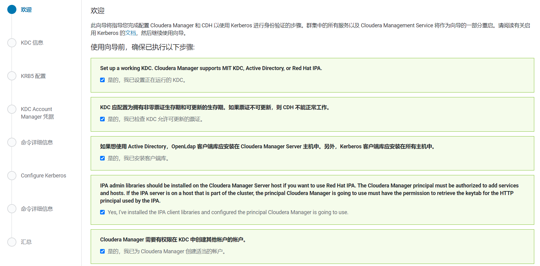This screenshot has width=540, height=266.
Task: Toggle 我已为 Cloudera Manager 创建适当的帐户 checkbox
Action: tap(103, 251)
